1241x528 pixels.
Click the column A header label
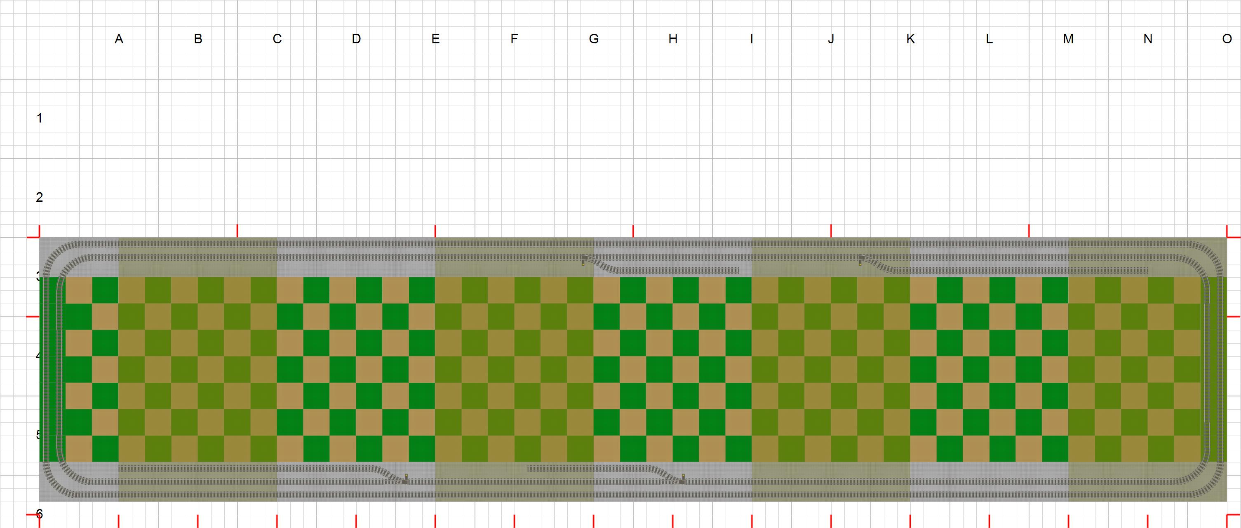pyautogui.click(x=119, y=39)
